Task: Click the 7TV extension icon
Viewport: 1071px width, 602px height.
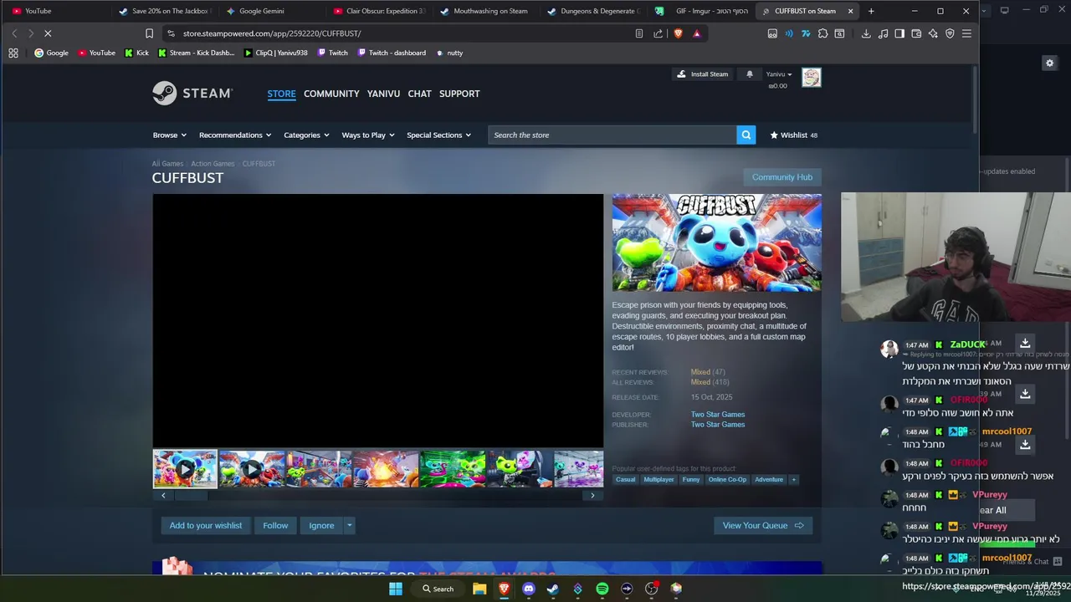Action: pos(805,33)
